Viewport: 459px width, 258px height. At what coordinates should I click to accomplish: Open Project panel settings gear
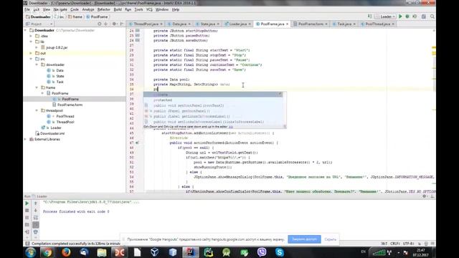click(115, 24)
